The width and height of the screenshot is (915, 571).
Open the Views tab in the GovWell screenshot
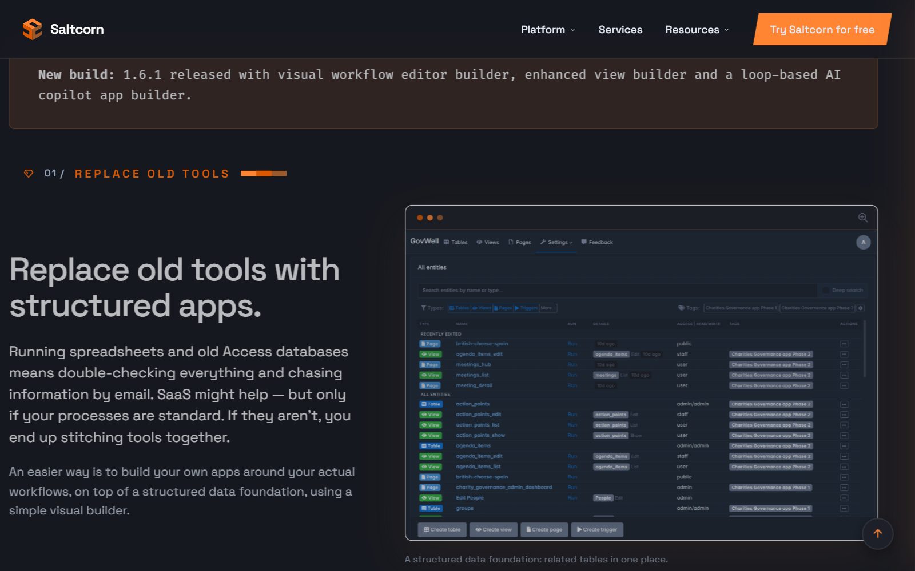click(488, 242)
